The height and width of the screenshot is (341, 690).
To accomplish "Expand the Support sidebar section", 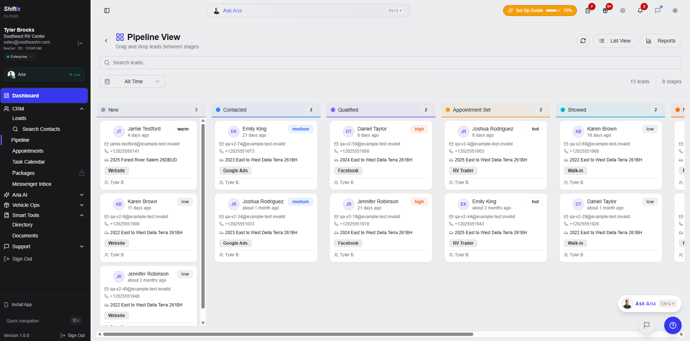I will [x=44, y=246].
